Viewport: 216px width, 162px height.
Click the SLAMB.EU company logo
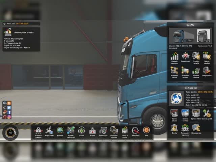176,98
